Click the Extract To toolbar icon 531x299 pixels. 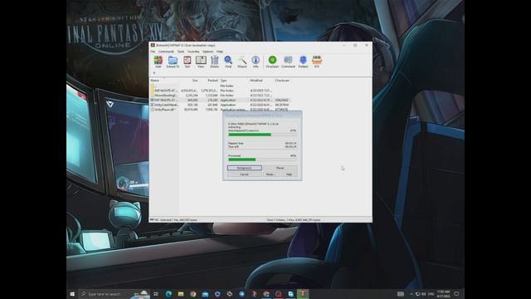pos(173,61)
